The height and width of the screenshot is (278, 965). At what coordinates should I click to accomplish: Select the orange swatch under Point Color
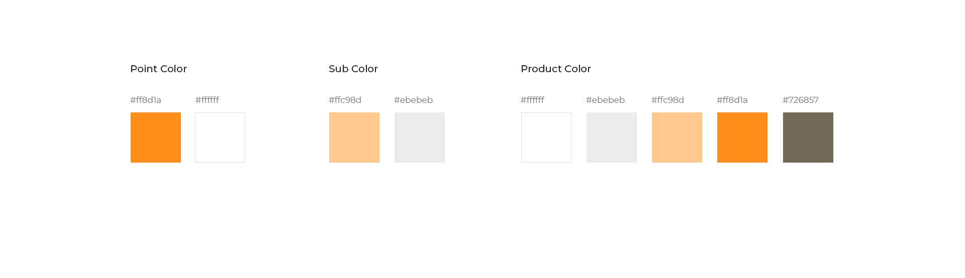156,137
